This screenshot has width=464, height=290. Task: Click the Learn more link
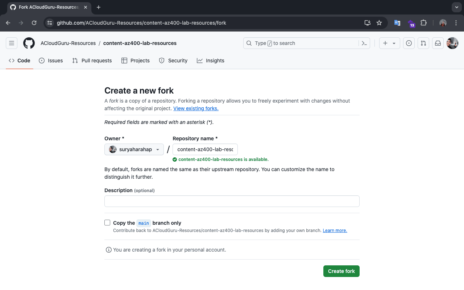coord(335,231)
